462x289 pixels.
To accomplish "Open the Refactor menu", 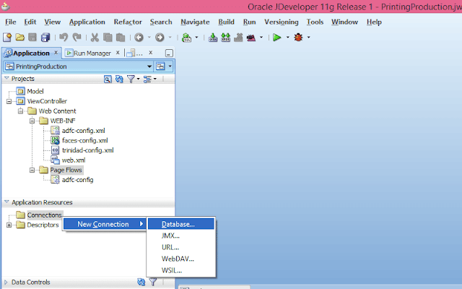I will point(128,22).
